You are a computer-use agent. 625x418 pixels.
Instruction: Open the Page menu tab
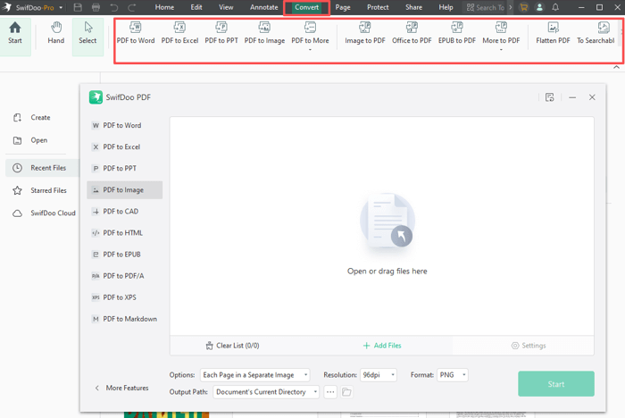click(343, 7)
